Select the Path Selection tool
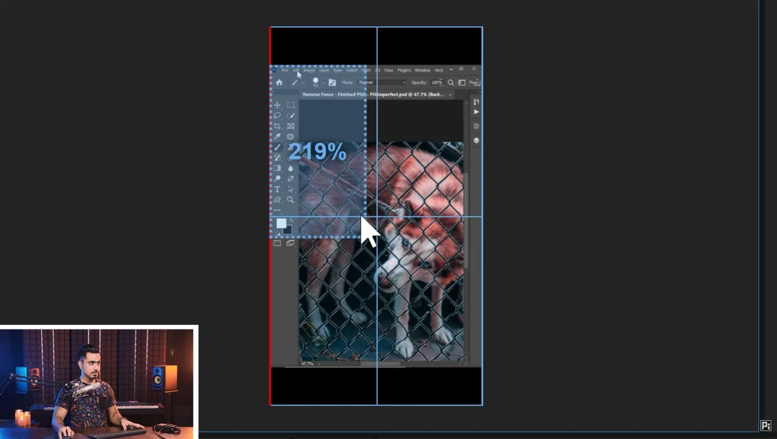This screenshot has height=439, width=777. (291, 189)
